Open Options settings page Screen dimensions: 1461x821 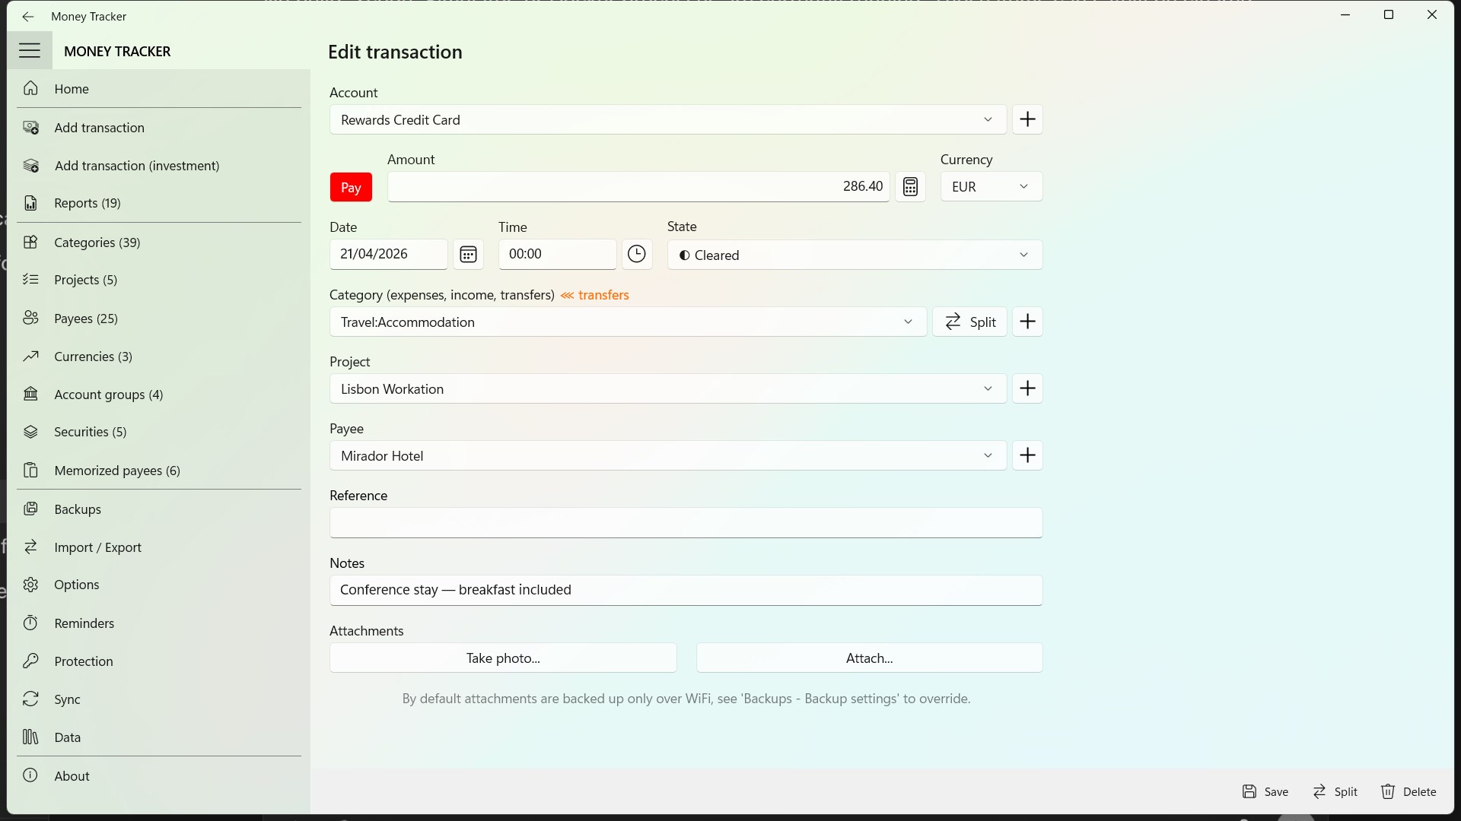(x=159, y=585)
